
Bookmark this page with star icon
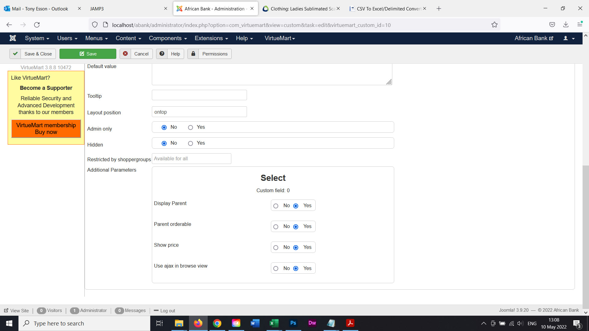click(x=494, y=25)
